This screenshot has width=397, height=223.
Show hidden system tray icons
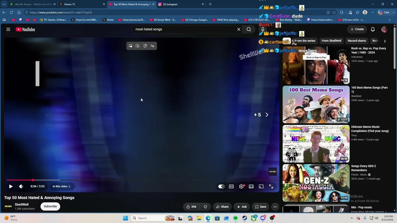tap(351, 218)
